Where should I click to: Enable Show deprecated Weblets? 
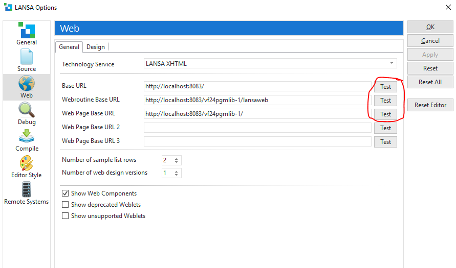(65, 205)
